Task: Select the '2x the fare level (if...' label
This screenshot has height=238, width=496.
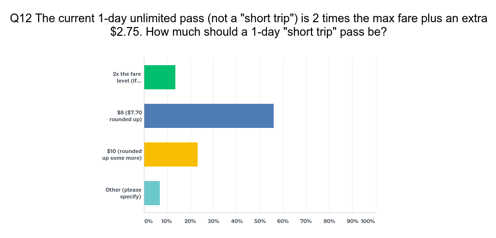Action: pyautogui.click(x=127, y=77)
